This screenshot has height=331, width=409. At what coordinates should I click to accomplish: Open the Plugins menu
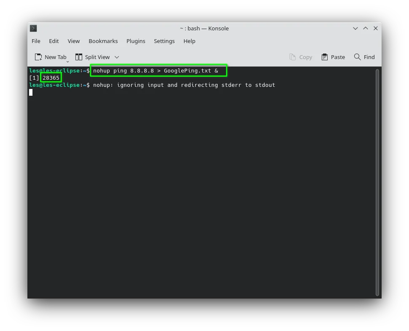(136, 41)
